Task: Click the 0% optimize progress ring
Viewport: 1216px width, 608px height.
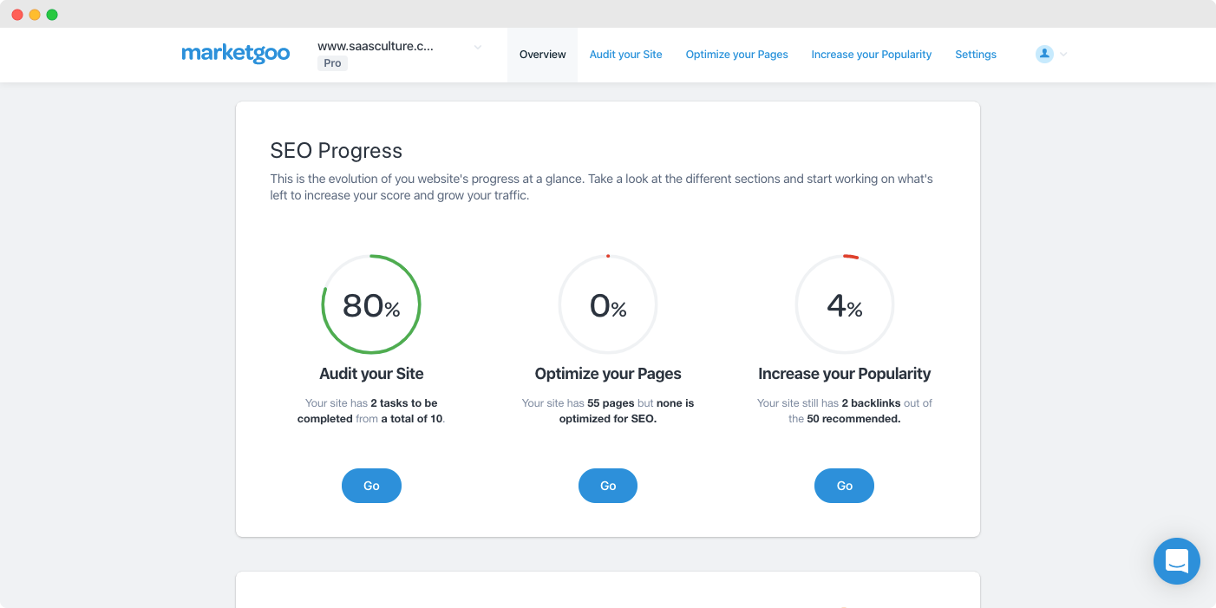Action: pyautogui.click(x=608, y=304)
